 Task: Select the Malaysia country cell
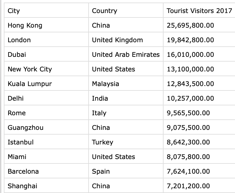coord(105,84)
